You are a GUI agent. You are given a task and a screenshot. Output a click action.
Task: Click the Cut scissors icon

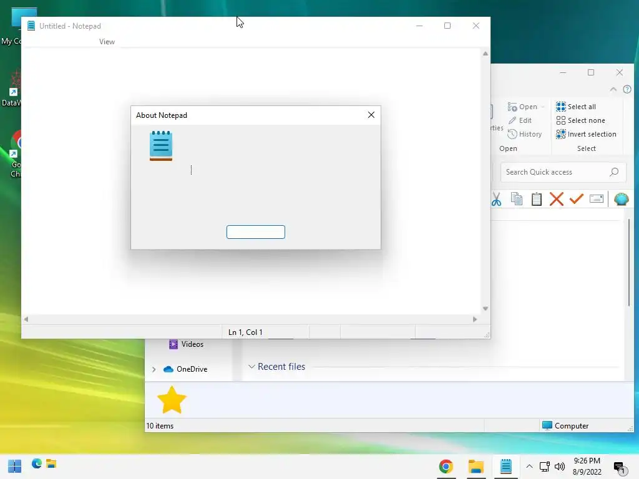click(496, 199)
